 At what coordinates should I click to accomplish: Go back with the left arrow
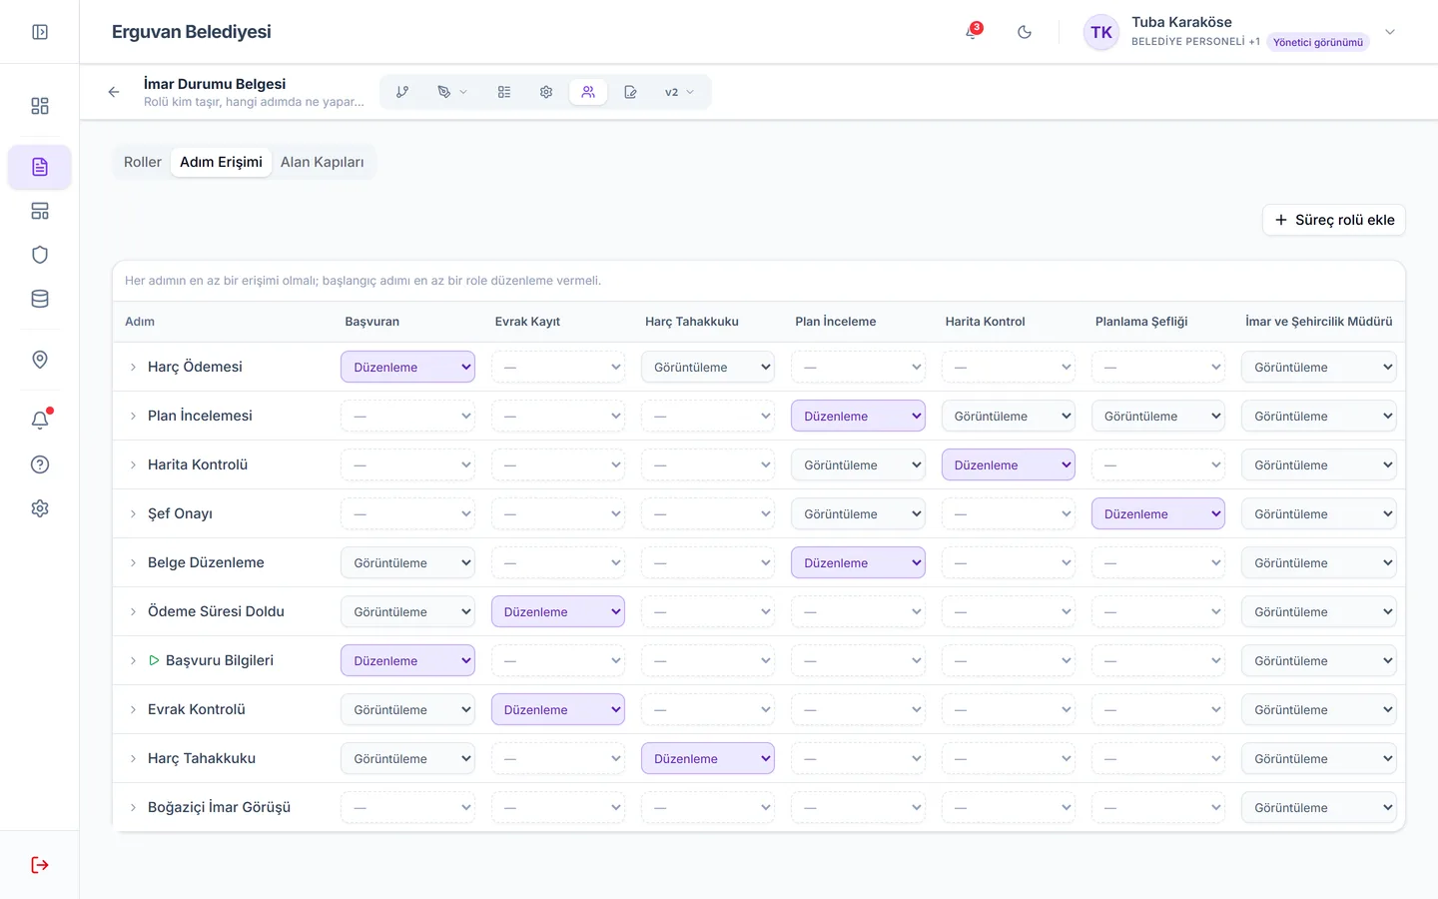[x=114, y=92]
